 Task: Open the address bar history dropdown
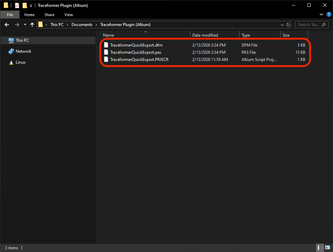point(282,24)
